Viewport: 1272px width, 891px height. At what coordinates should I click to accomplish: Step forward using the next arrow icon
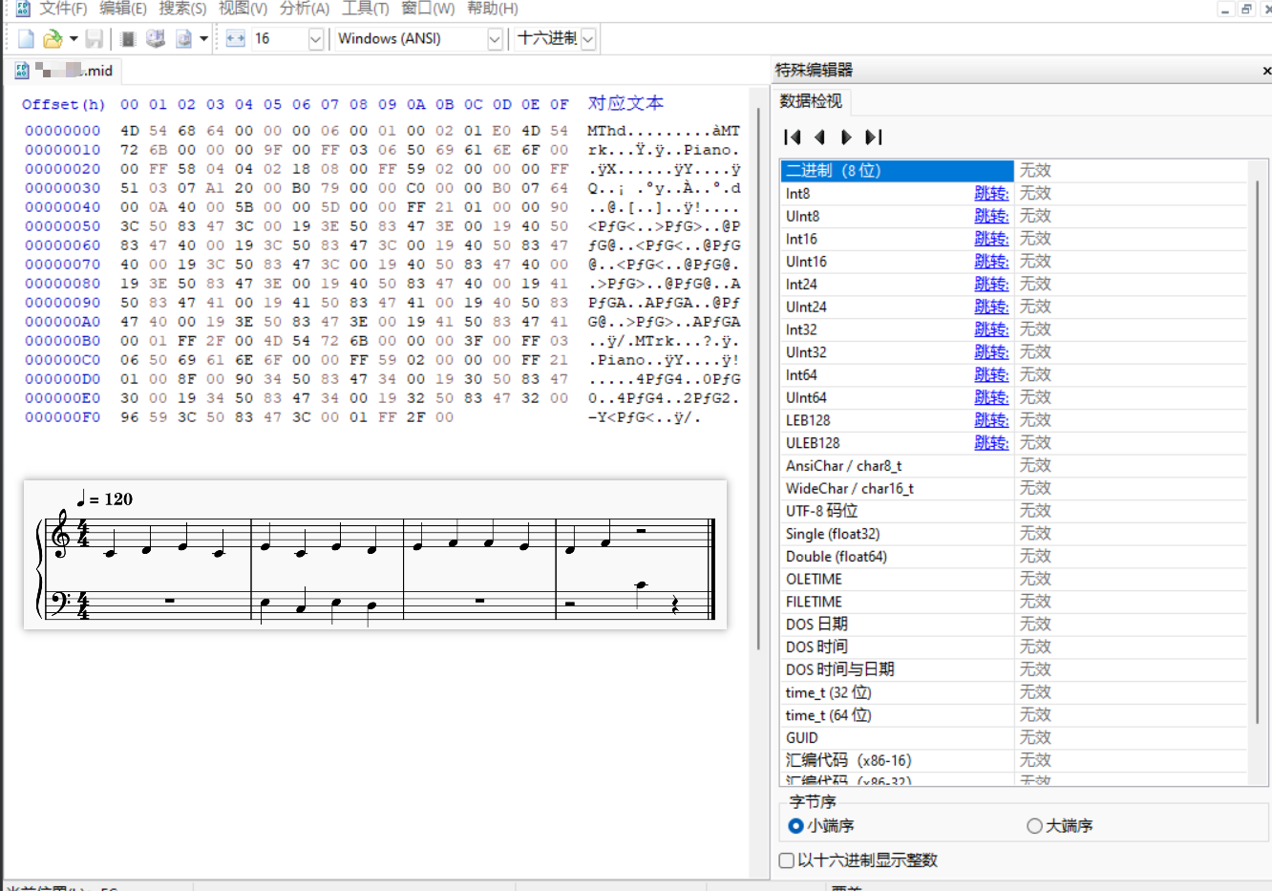pos(846,137)
